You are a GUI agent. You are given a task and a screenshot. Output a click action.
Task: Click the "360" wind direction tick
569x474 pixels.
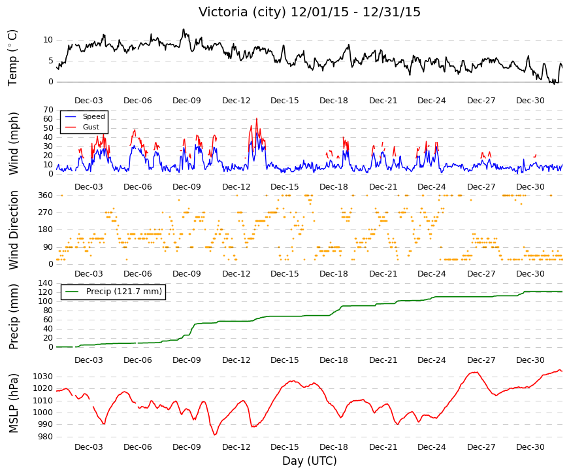[46, 195]
